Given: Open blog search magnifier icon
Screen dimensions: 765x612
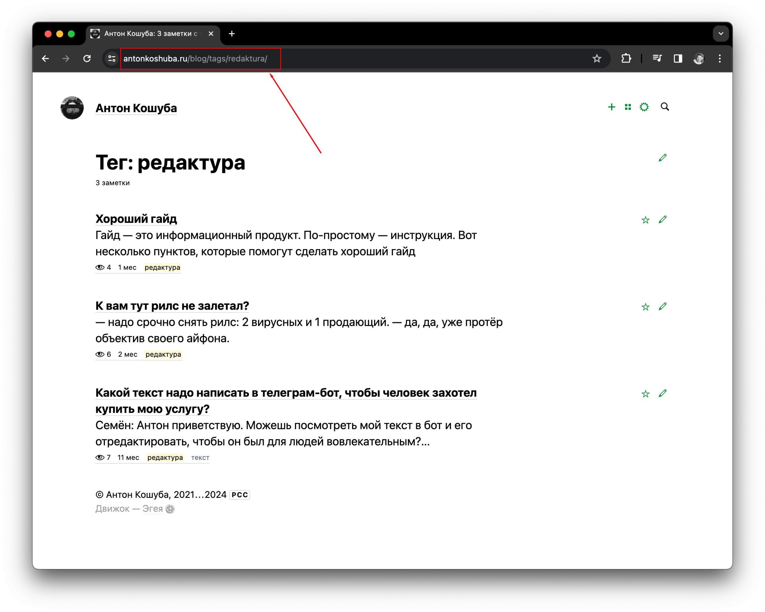Looking at the screenshot, I should pos(665,107).
